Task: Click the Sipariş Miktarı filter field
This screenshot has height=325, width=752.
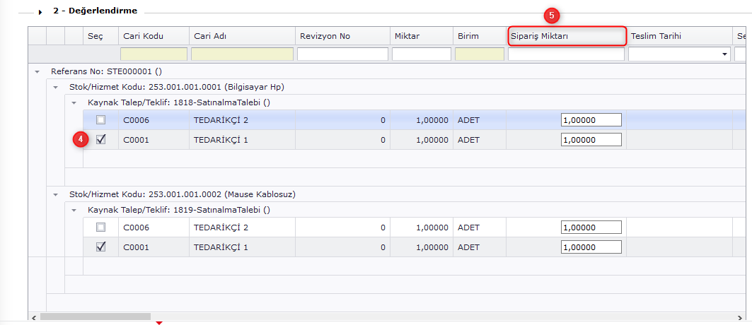Action: [566, 54]
